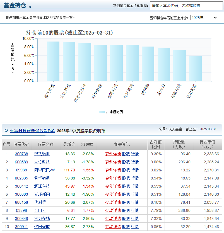Click the 占净值比例 column header

[156, 144]
